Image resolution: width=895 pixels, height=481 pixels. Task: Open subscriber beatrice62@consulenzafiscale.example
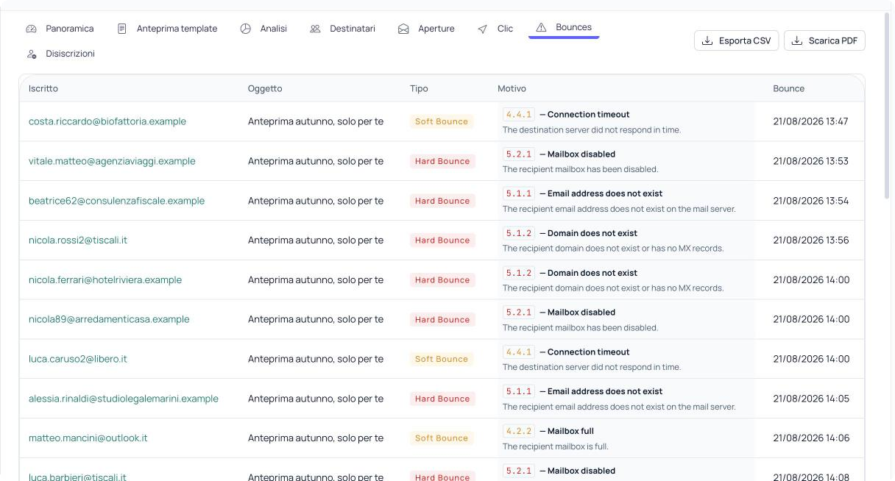point(116,201)
